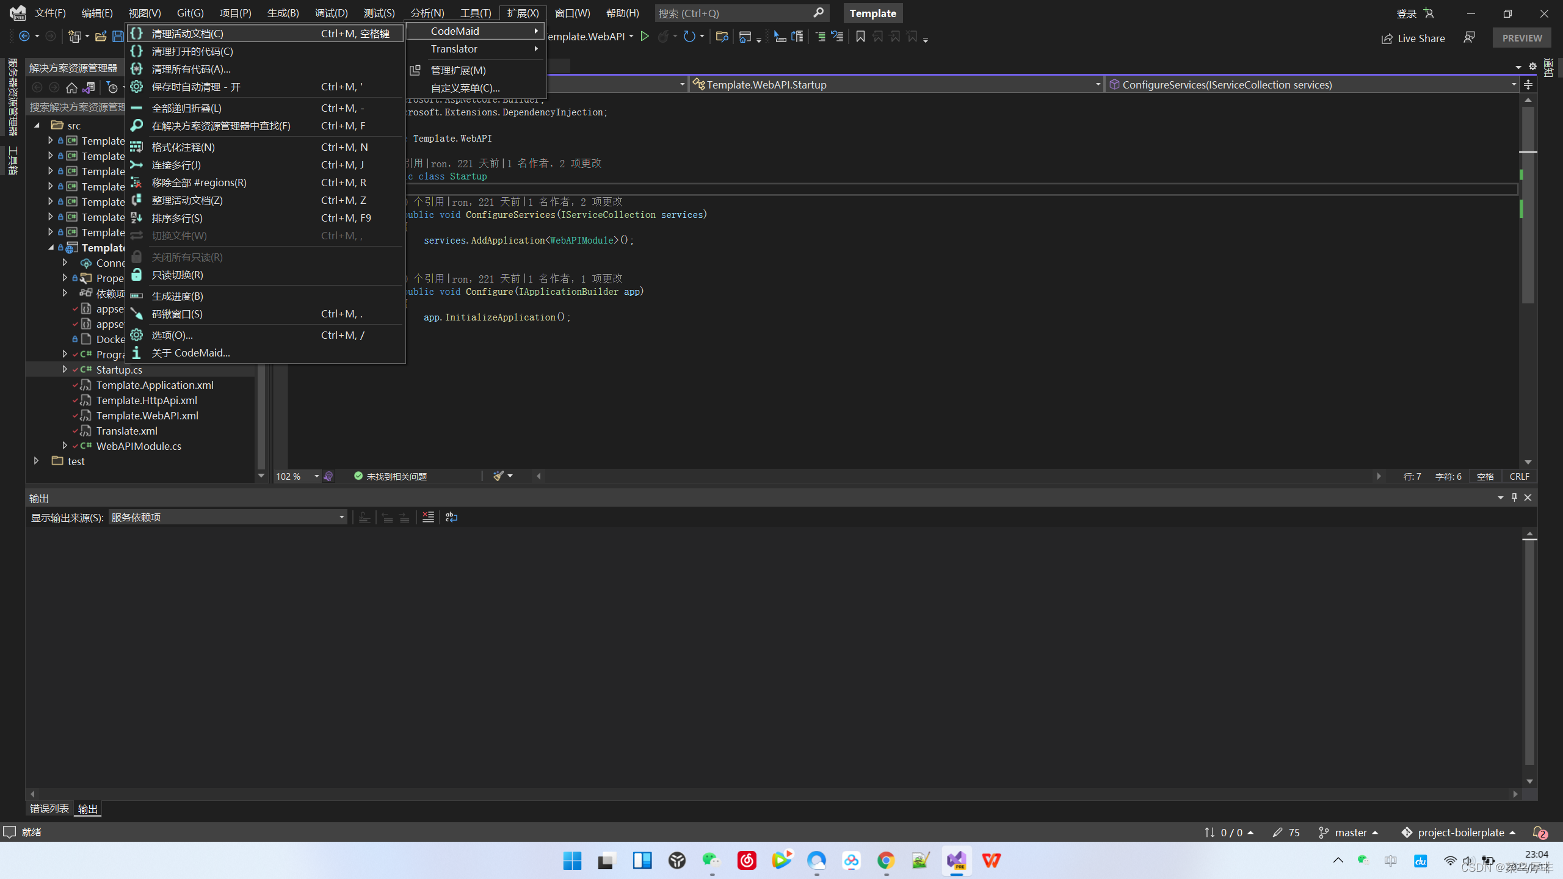Open the Git(G) menu
Screen dimensions: 1563x879
pyautogui.click(x=190, y=13)
